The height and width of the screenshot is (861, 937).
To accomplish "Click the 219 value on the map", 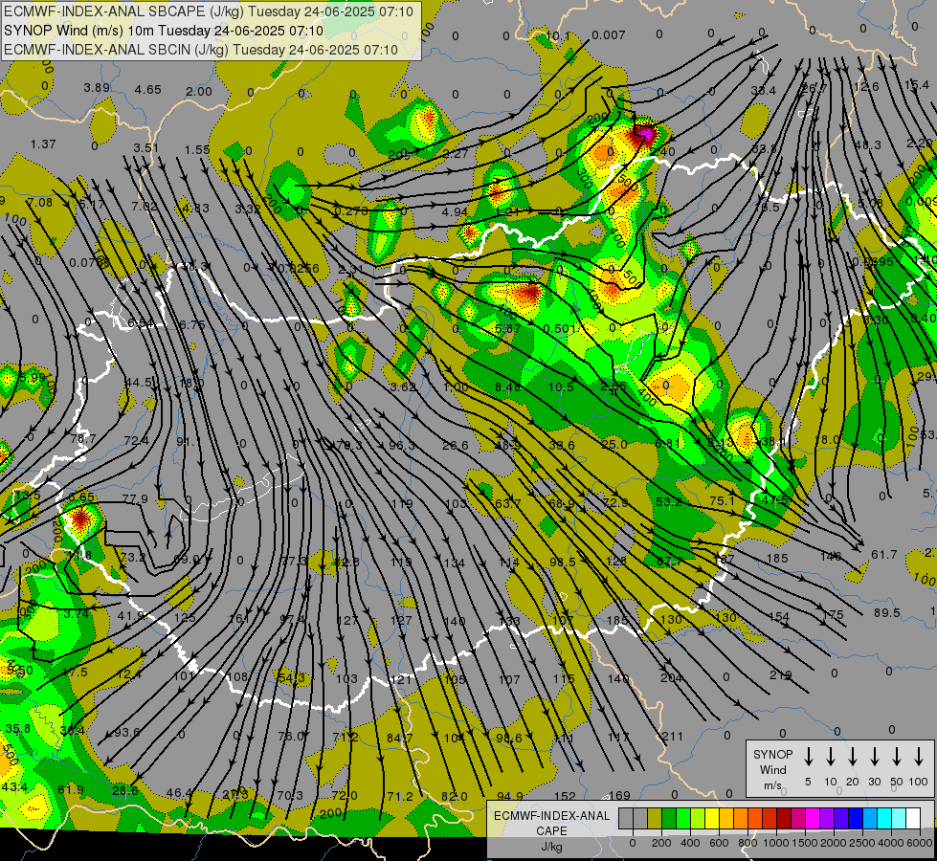I will tap(780, 675).
